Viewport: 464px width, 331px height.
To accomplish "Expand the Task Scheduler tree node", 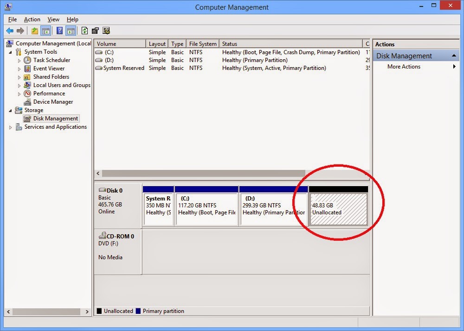I will click(19, 61).
